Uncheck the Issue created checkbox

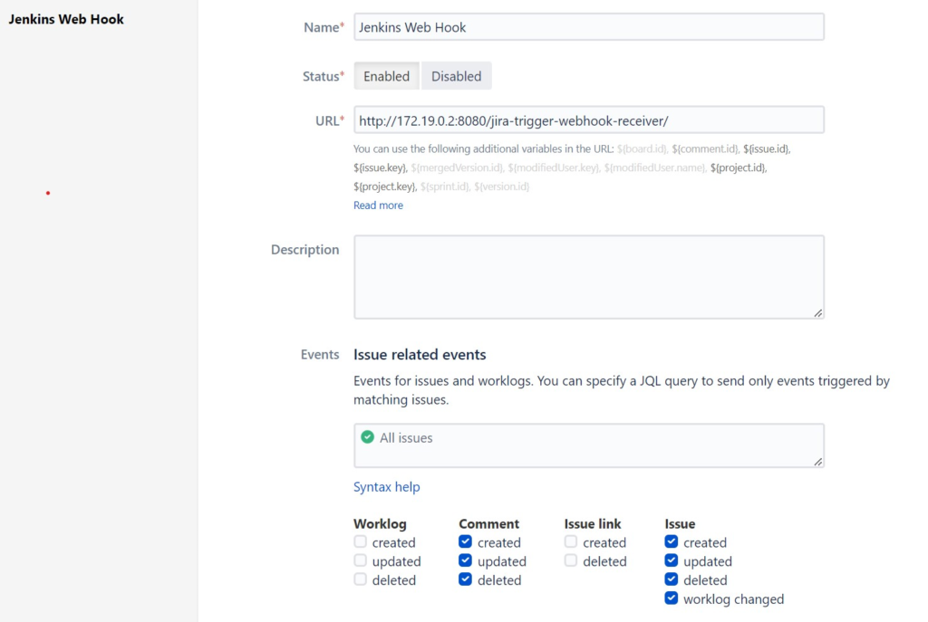point(672,542)
